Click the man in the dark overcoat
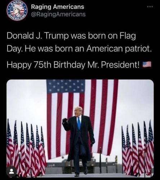160x180 pixels. [x=79, y=141]
